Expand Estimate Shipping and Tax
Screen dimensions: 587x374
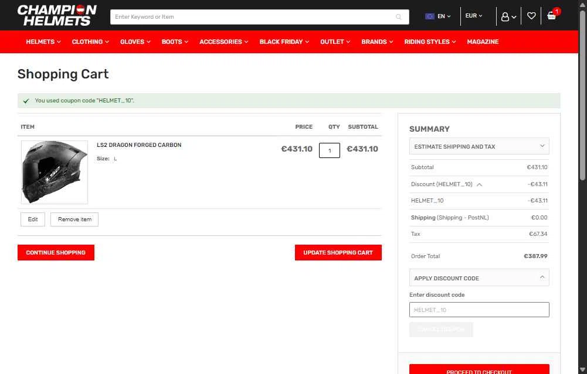[x=479, y=146]
